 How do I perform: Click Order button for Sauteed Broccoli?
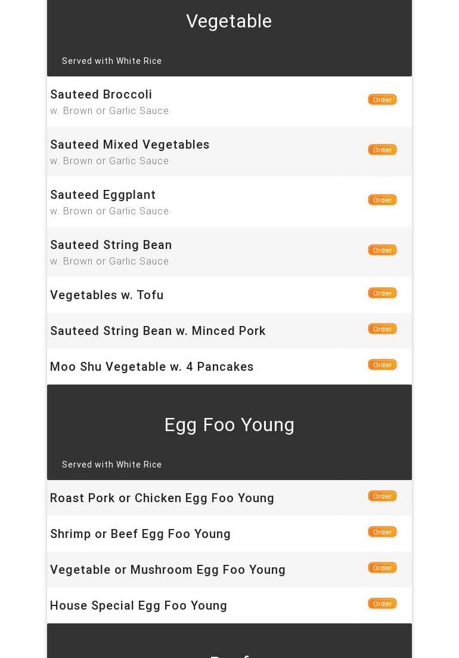point(382,100)
